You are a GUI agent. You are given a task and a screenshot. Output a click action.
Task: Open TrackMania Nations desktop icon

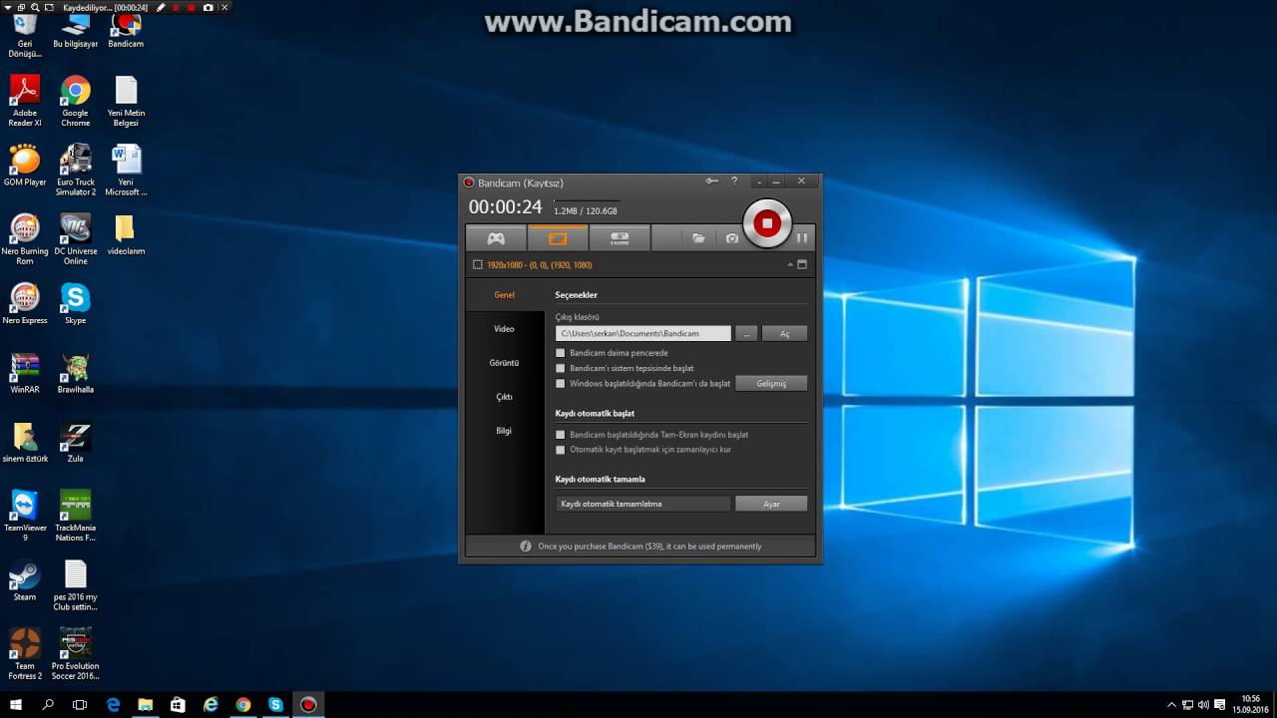(x=75, y=515)
